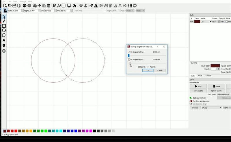Save the project with floppy icon
The width and height of the screenshot is (231, 142).
pyautogui.click(x=14, y=5)
